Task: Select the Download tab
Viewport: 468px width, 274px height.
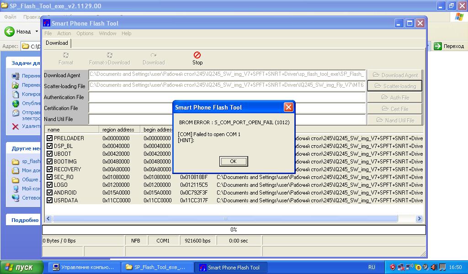Action: tap(57, 43)
